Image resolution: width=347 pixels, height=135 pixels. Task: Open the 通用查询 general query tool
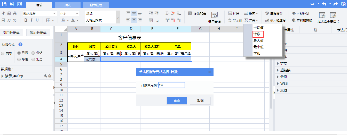pyautogui.click(x=214, y=17)
